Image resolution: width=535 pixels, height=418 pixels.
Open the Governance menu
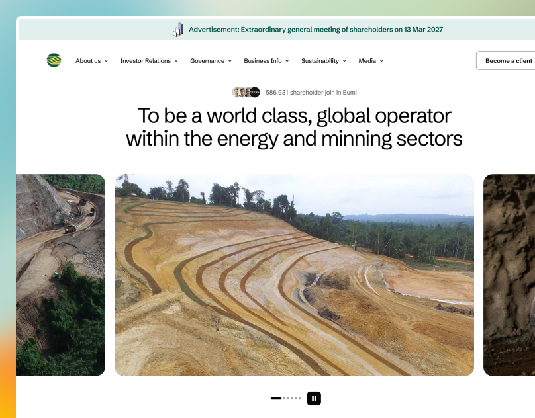tap(211, 61)
